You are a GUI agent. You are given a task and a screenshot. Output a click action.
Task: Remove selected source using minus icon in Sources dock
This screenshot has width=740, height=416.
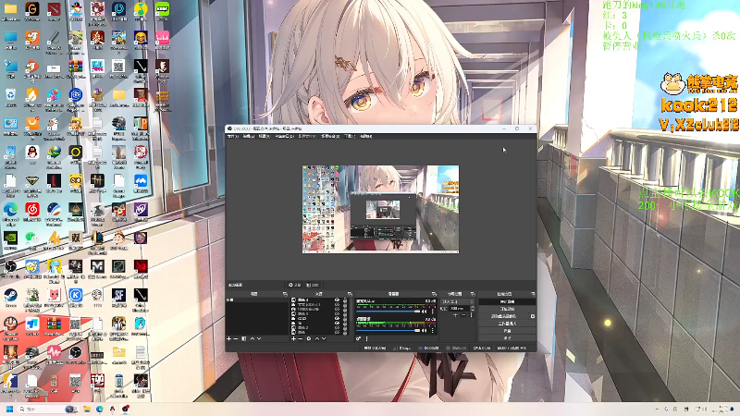(300, 338)
